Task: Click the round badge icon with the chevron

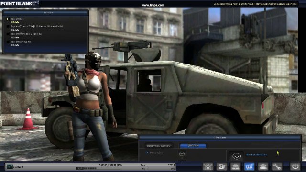Action: pyautogui.click(x=237, y=156)
